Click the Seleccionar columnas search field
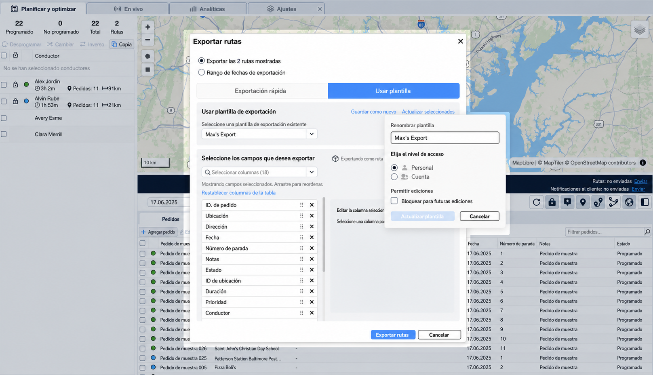The image size is (653, 375). click(x=254, y=172)
